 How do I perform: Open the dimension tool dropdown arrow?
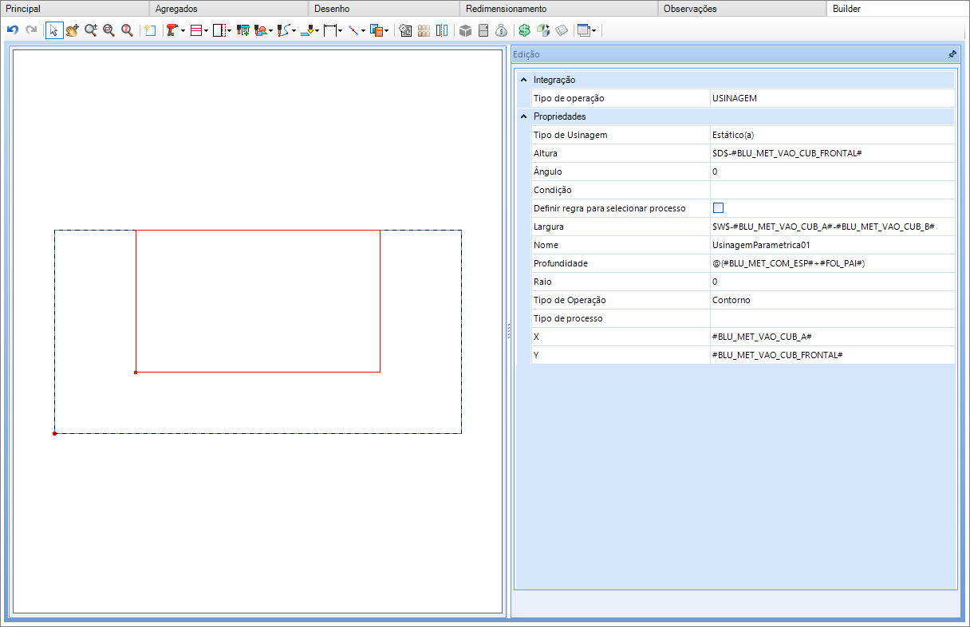coord(341,31)
